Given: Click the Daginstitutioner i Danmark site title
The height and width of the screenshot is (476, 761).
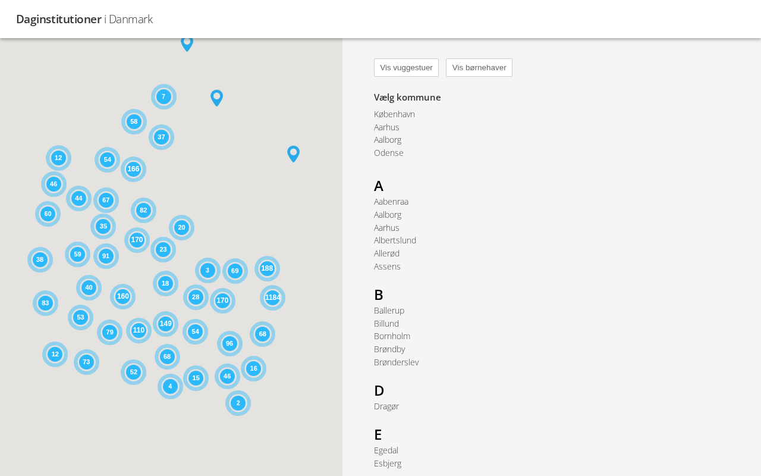Looking at the screenshot, I should tap(84, 19).
